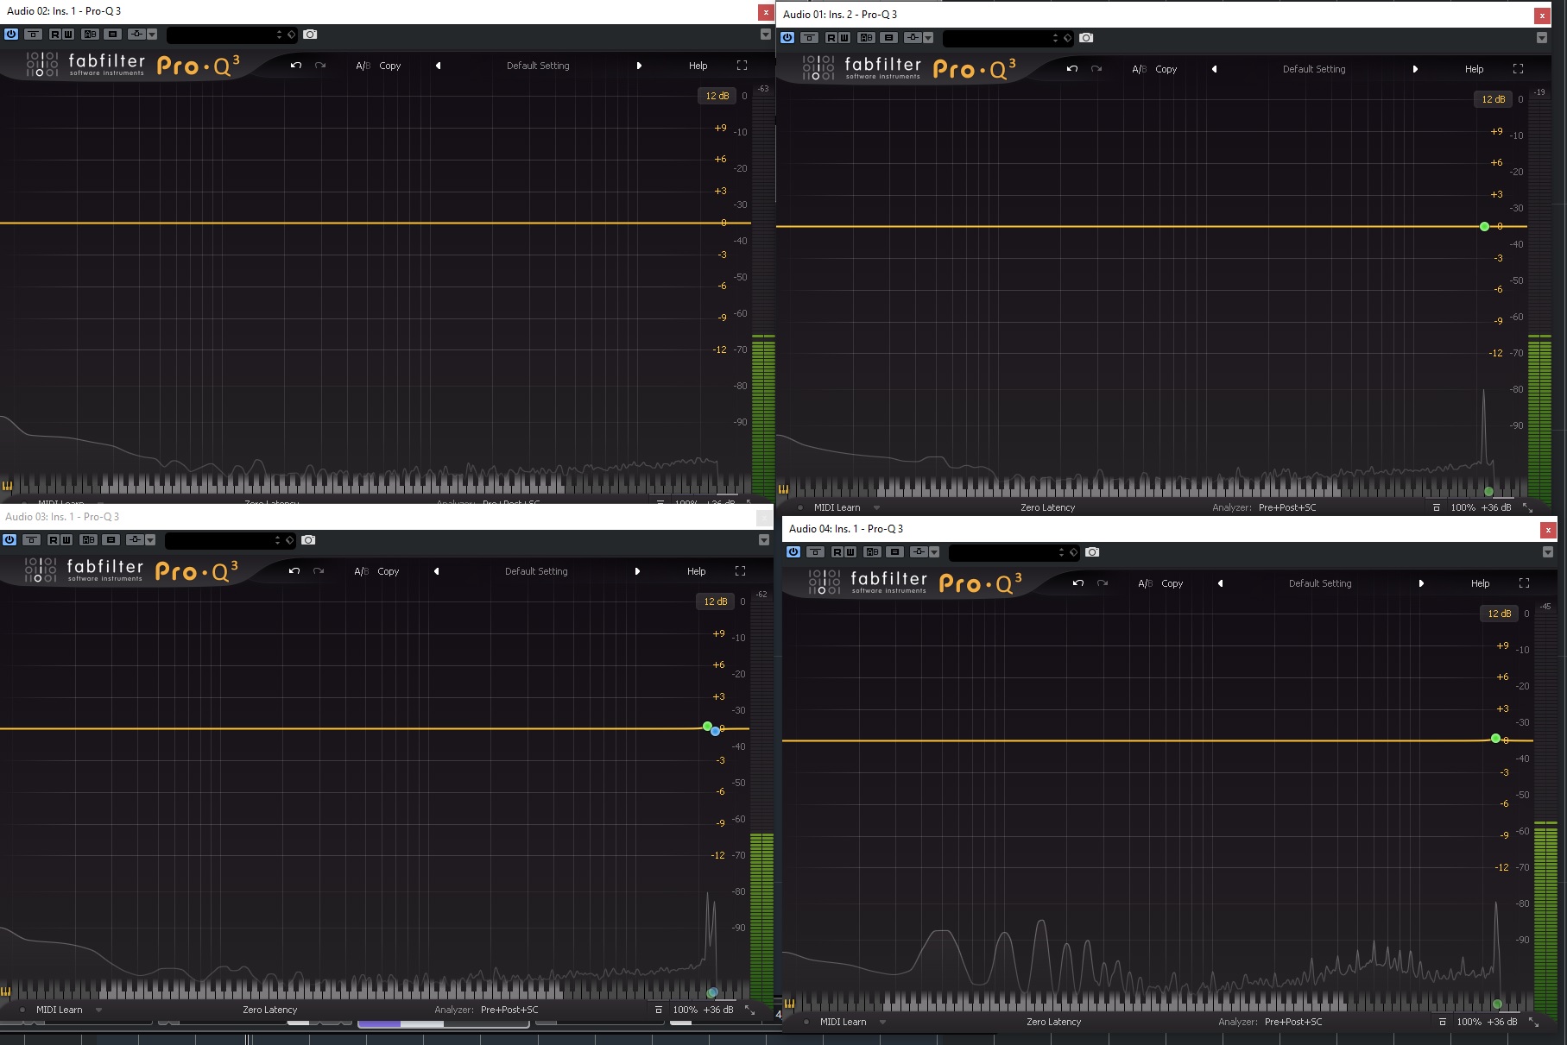Toggle plugin power button in Audio 02 window
This screenshot has width=1567, height=1045.
click(11, 35)
